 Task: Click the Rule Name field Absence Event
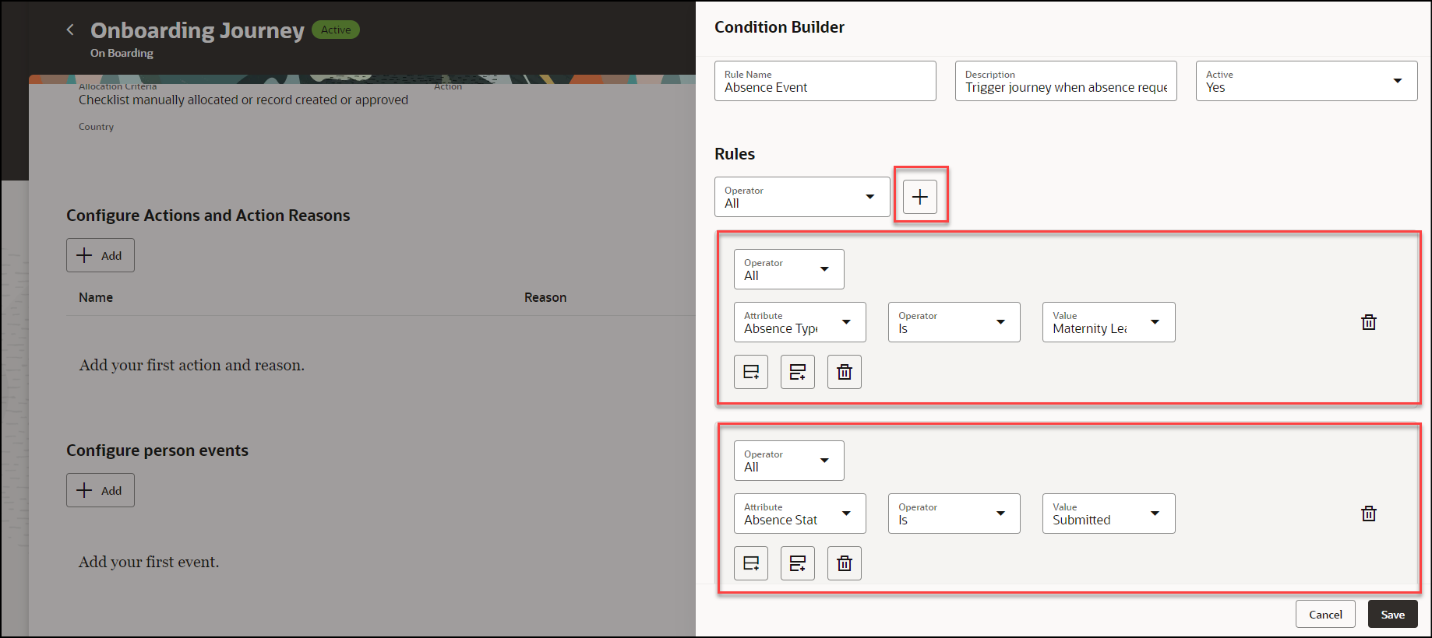click(x=825, y=81)
